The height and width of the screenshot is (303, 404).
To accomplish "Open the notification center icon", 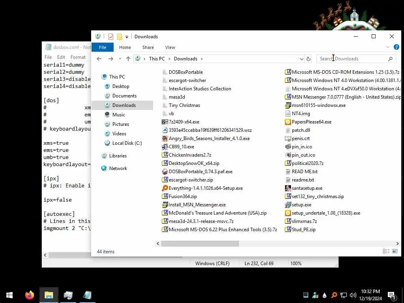I will point(391,296).
